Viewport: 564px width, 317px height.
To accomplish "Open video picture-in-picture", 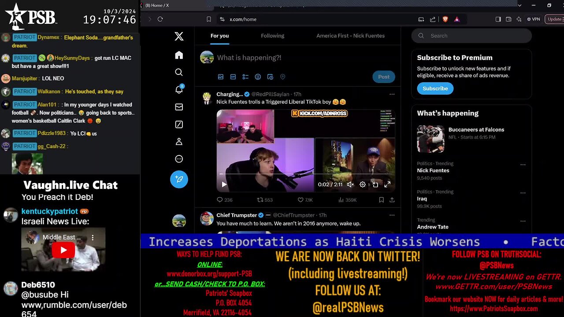I will 375,184.
